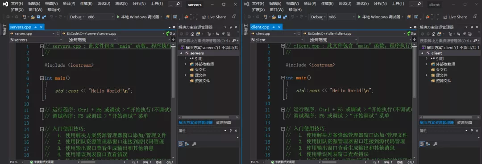482x164 pixels.
Task: Open 文件(F) menu in servers window
Action: [17, 4]
